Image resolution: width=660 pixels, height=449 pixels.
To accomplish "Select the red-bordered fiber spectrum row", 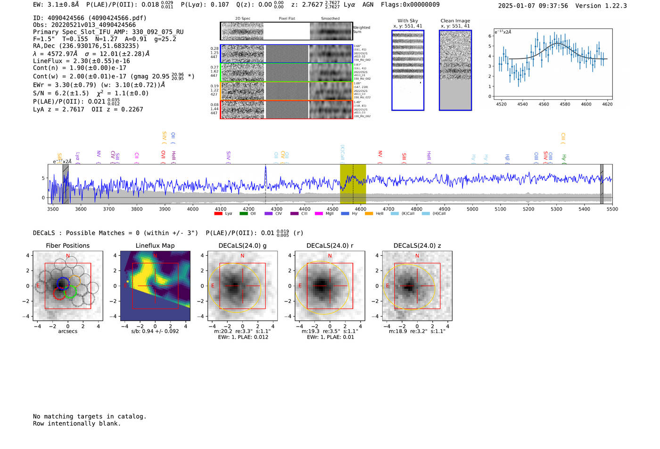I will pos(287,110).
